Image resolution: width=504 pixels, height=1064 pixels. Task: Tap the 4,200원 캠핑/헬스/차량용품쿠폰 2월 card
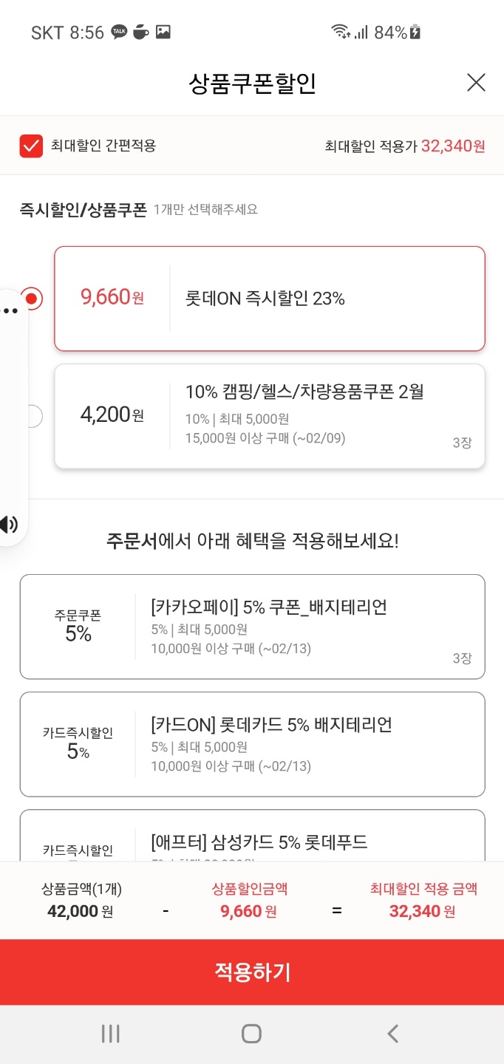(x=270, y=416)
